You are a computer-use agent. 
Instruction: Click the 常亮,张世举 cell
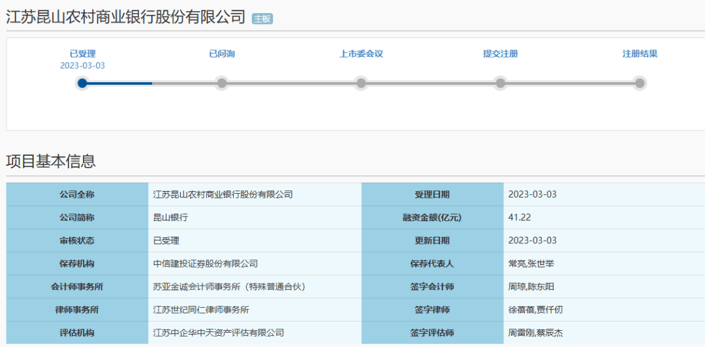click(604, 264)
